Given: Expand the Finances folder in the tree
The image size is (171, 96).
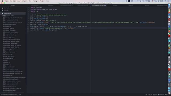Looking at the screenshot, I should click(x=1, y=11).
